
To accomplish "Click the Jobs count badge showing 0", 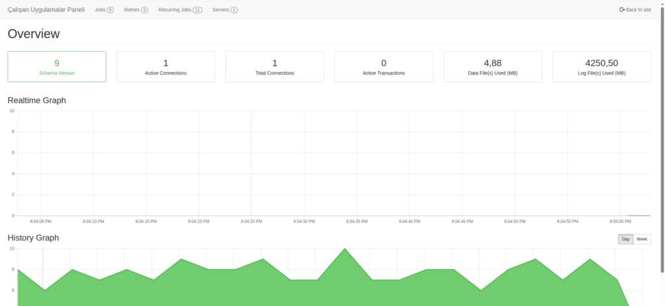I will (110, 10).
